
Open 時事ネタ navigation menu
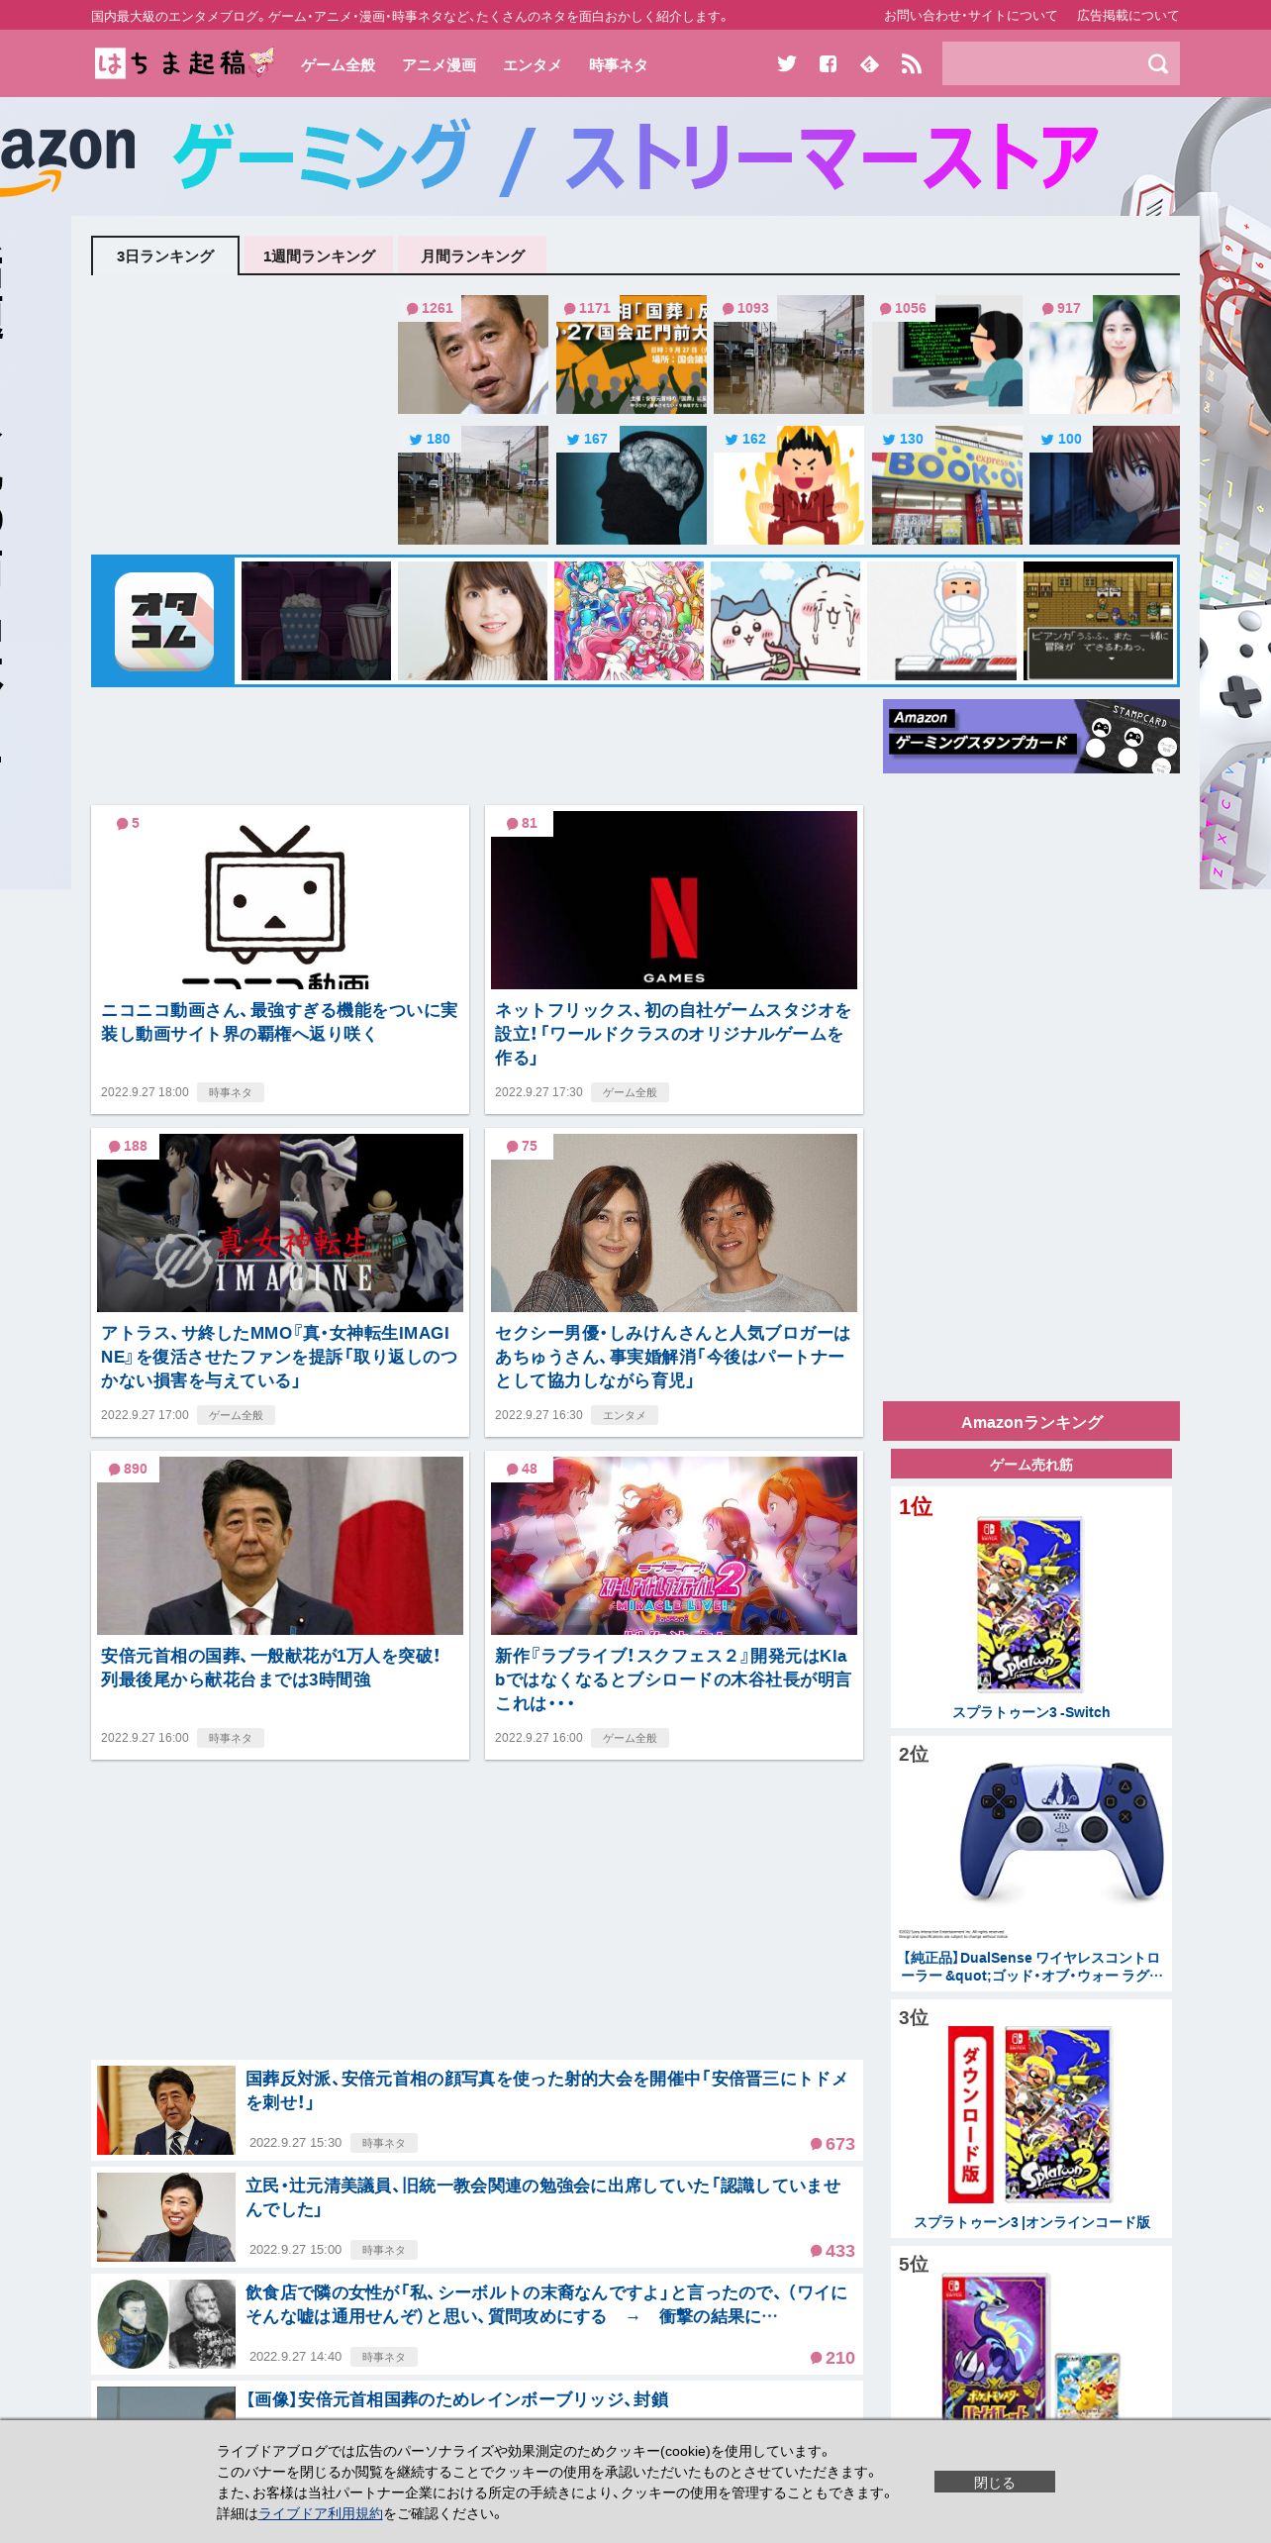click(618, 65)
